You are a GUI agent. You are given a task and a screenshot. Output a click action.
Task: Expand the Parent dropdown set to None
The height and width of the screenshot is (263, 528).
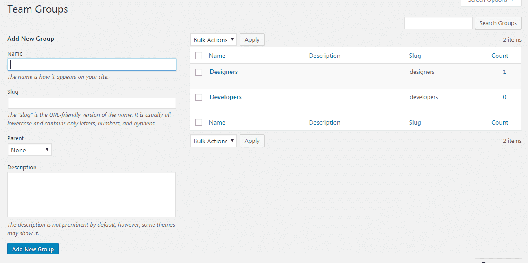point(30,150)
